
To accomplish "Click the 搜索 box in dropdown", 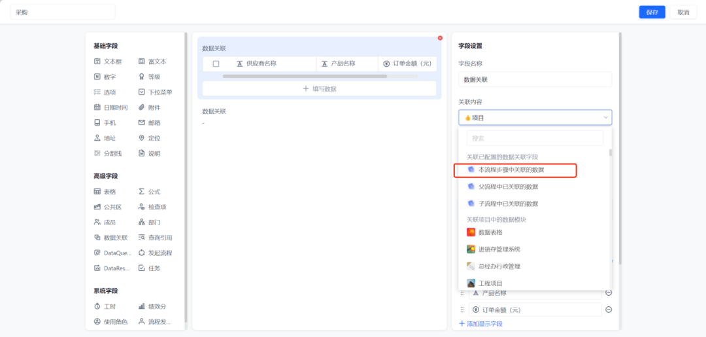I will [535, 138].
